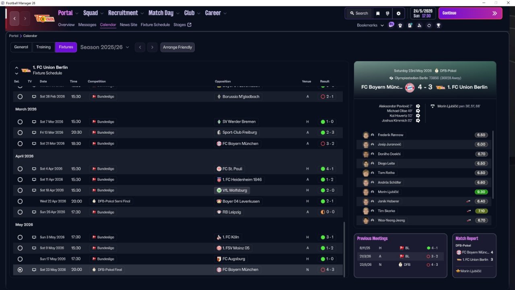
Task: Click the substitution icon on Tim Skarke's row
Action: tap(468, 211)
